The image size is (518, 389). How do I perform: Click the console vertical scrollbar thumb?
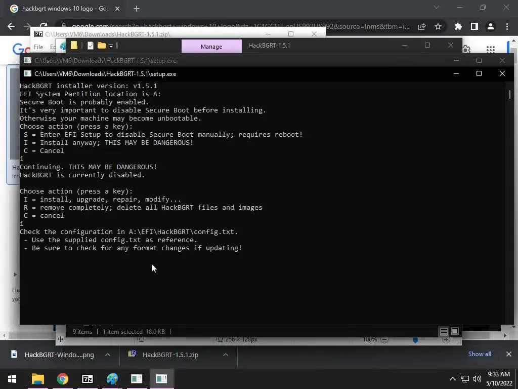[x=510, y=94]
